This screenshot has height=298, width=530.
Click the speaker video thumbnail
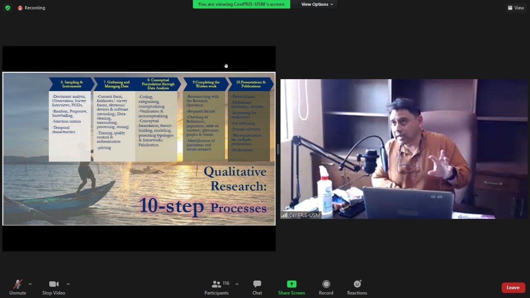point(405,149)
